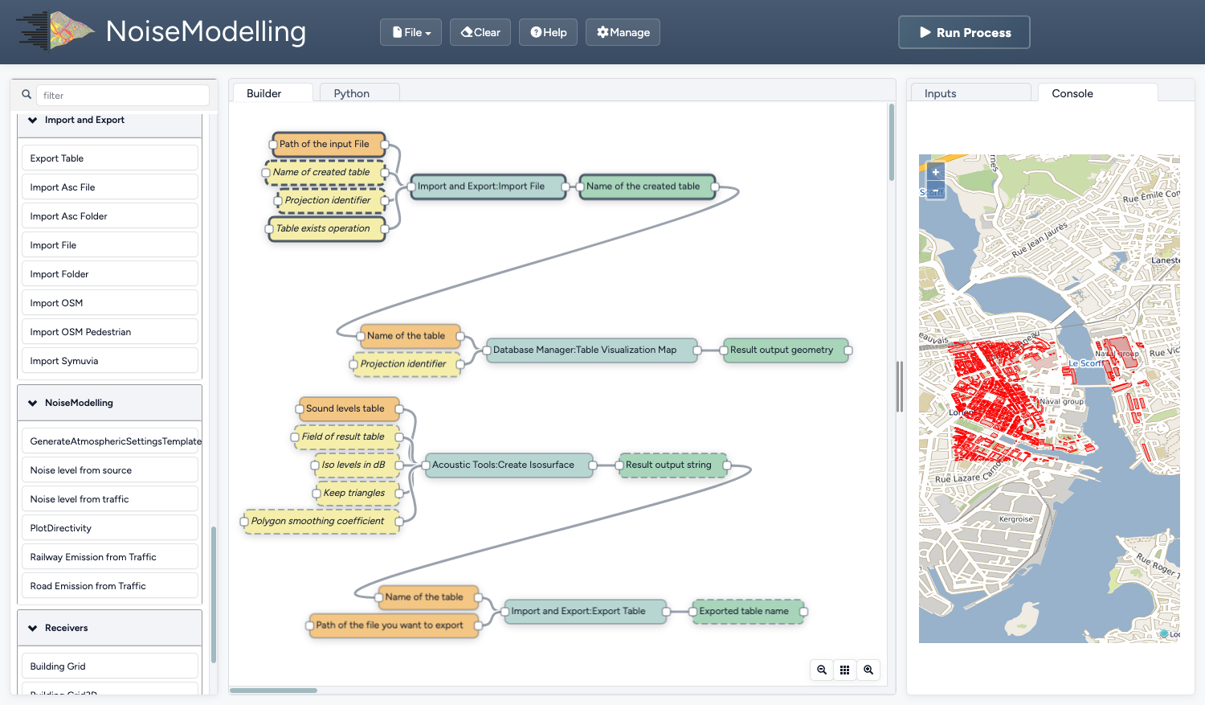This screenshot has height=705, width=1205.
Task: Focus the filter search field
Action: click(x=123, y=95)
